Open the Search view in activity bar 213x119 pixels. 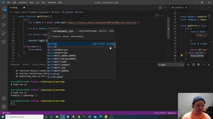4,17
